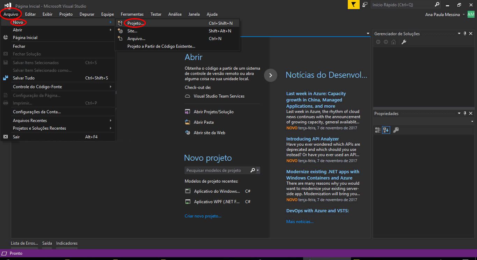Click the Abrir site da Web icon

[x=188, y=133]
